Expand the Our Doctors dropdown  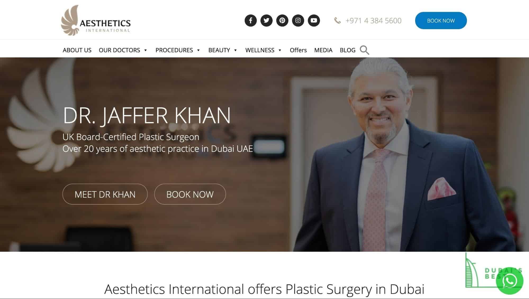click(123, 50)
